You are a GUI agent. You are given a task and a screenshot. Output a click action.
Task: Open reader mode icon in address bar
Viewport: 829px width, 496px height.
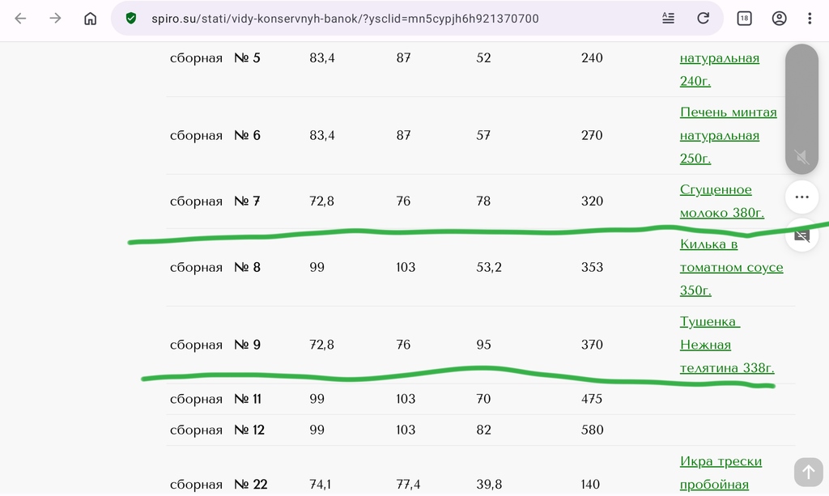pos(668,19)
